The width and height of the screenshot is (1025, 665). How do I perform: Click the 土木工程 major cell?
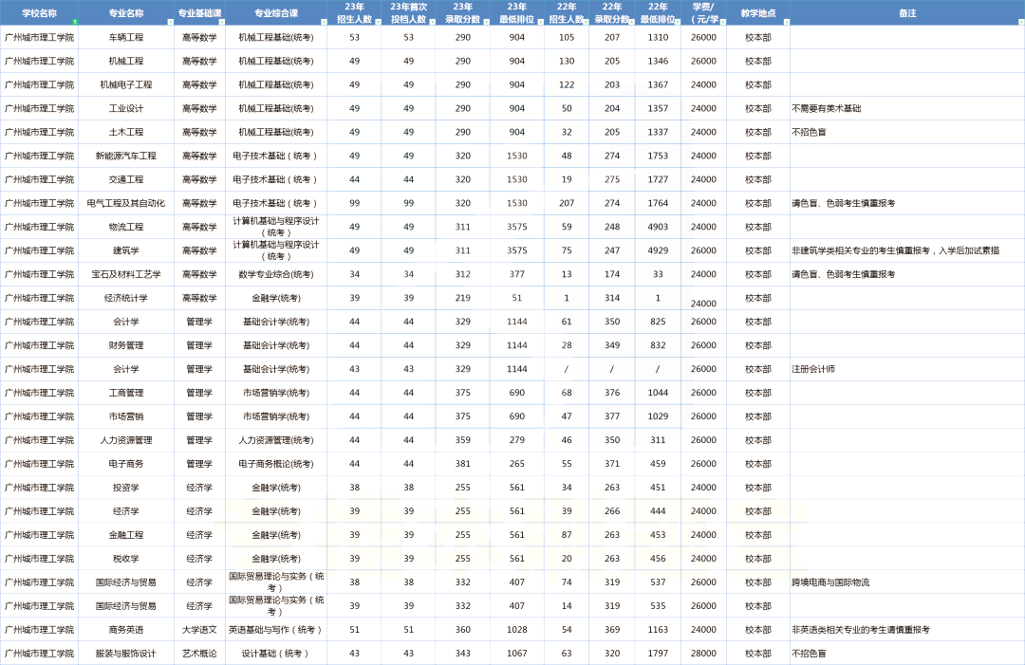tap(126, 132)
